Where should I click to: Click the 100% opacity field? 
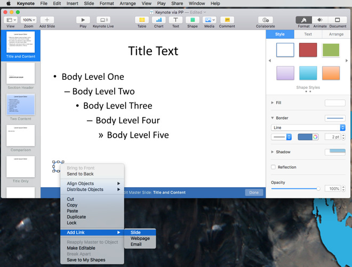pos(333,189)
